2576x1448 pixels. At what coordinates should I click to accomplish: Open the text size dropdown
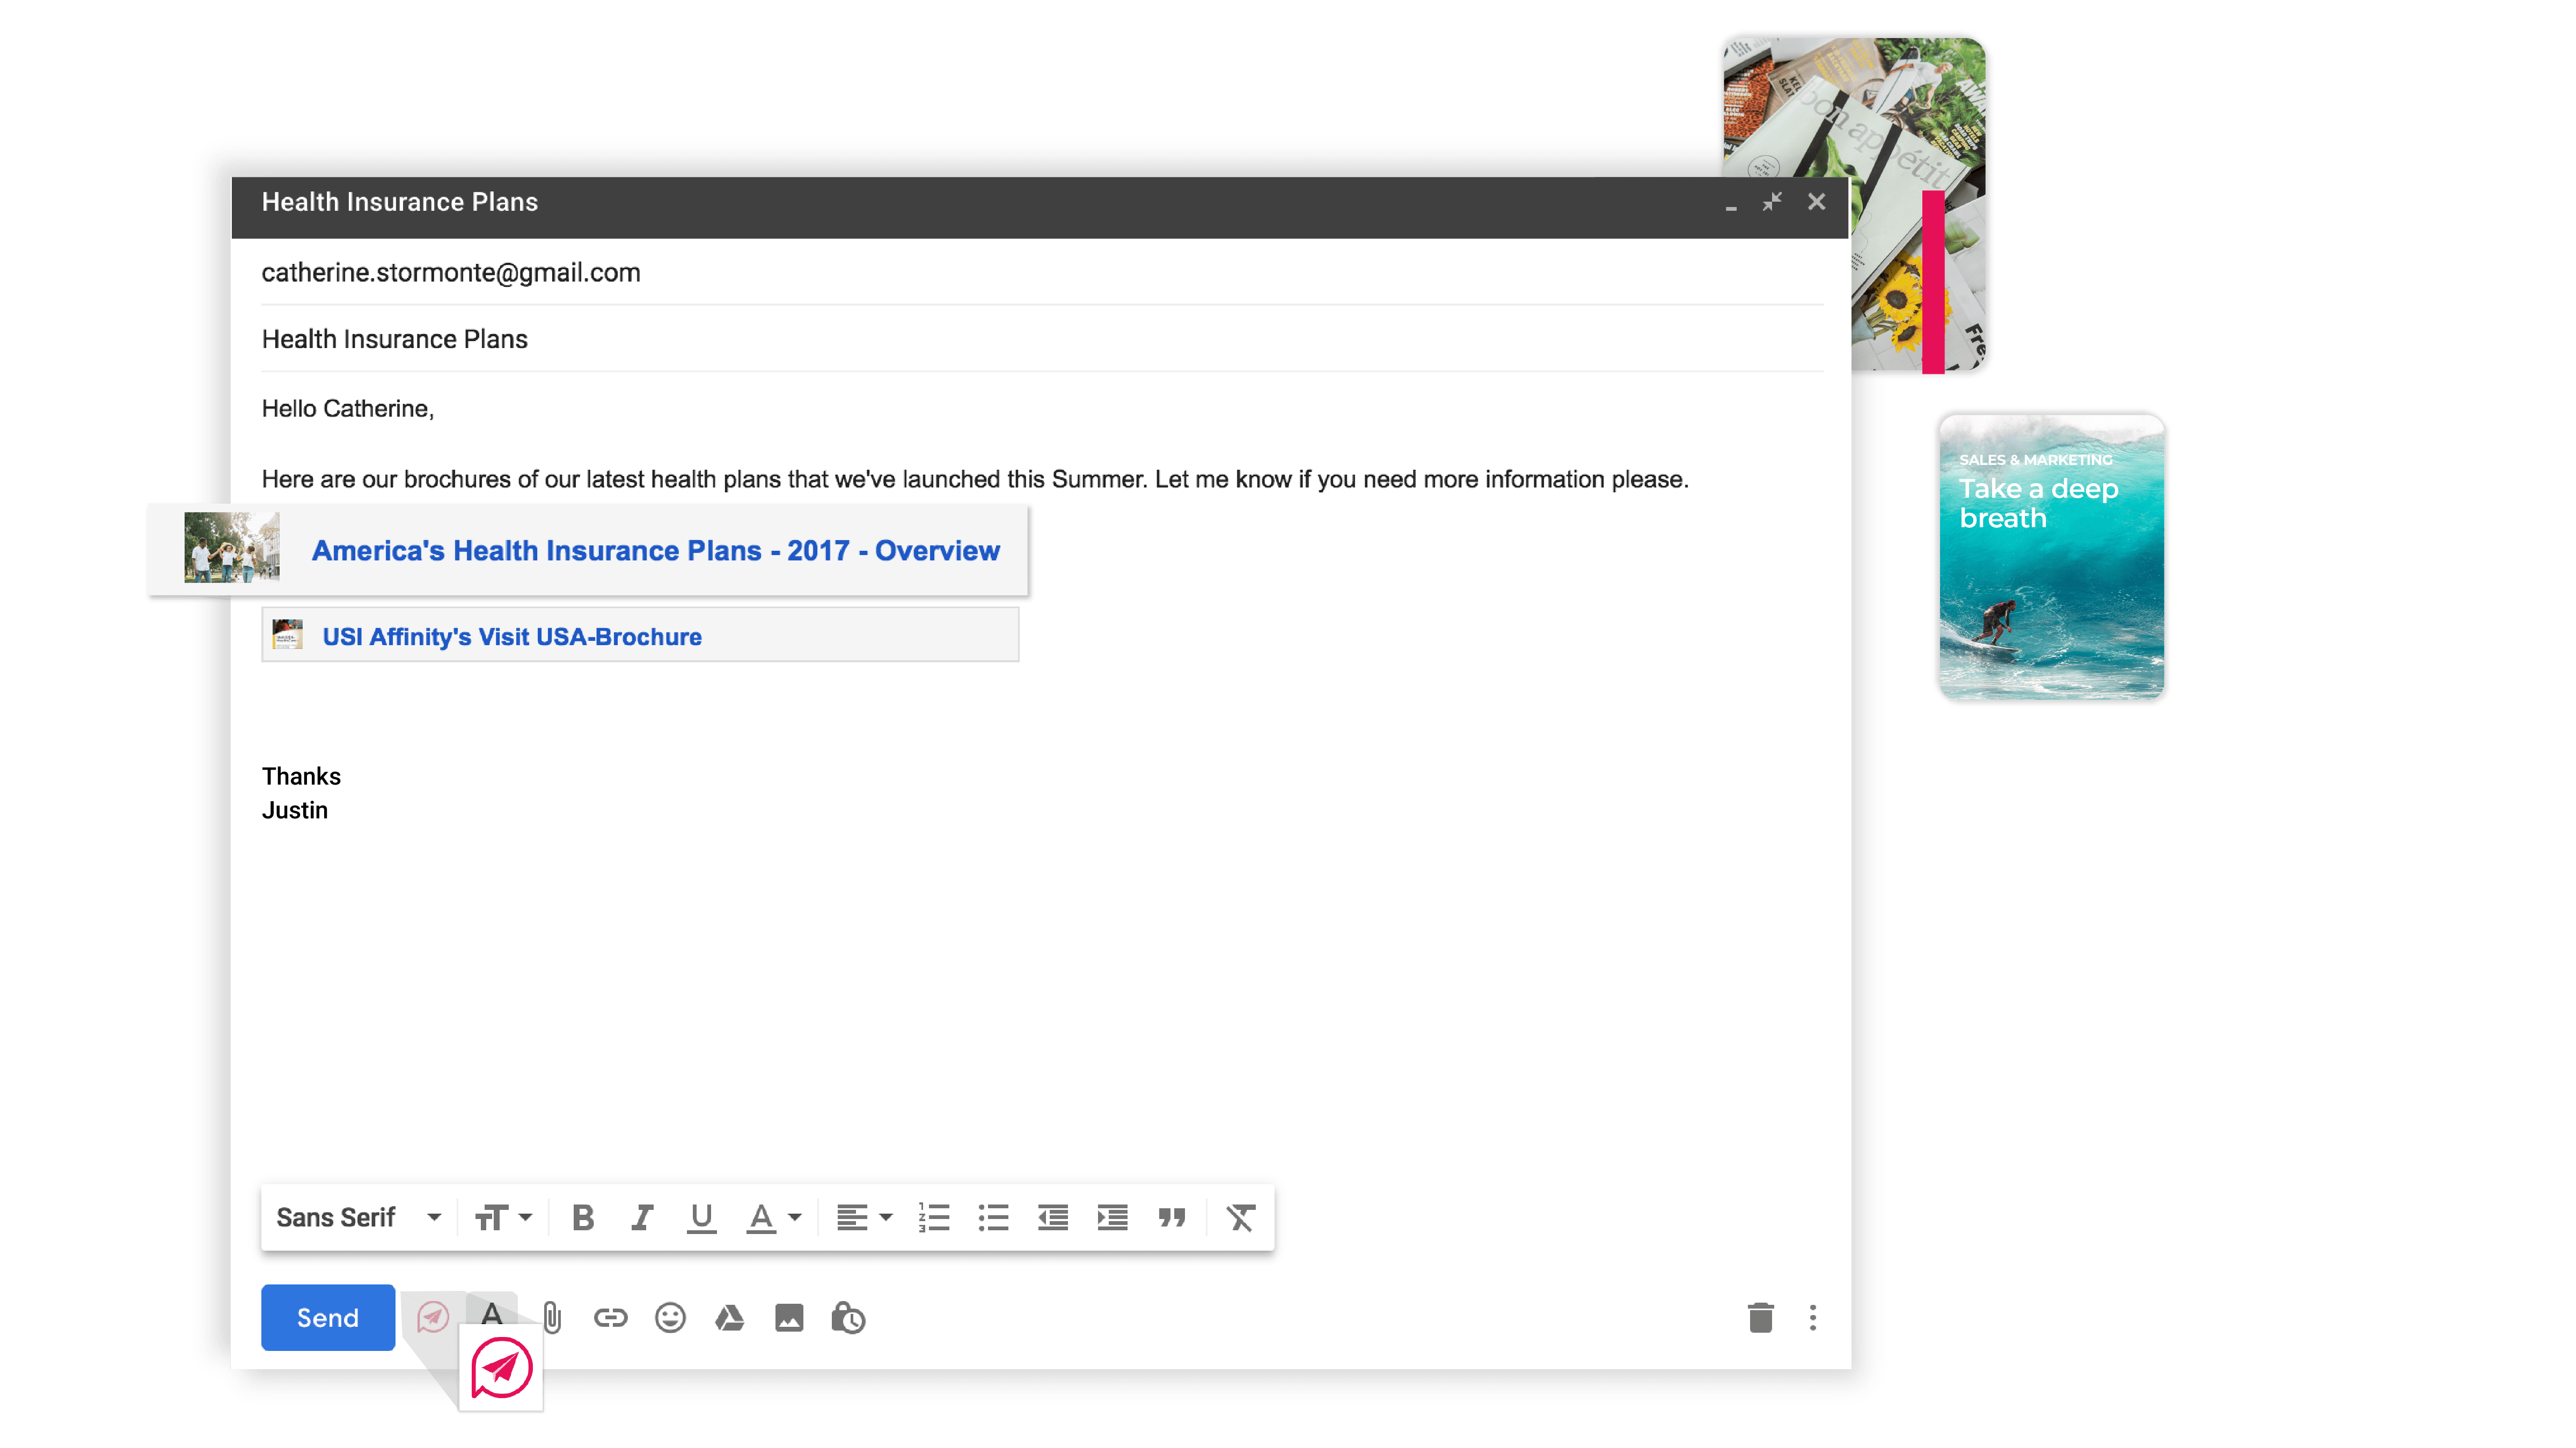pyautogui.click(x=503, y=1217)
